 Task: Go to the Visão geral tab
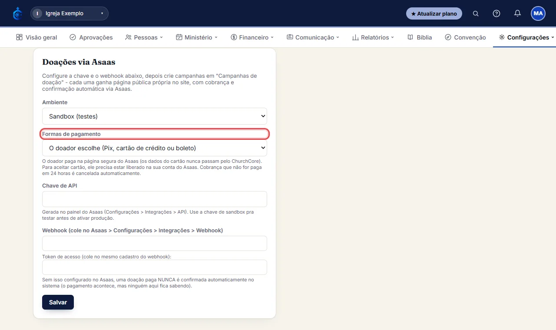pos(36,37)
